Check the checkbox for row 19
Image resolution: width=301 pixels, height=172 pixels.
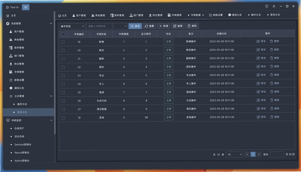coord(63,42)
